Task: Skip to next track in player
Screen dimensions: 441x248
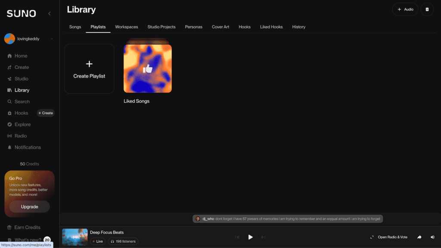Action: pyautogui.click(x=263, y=237)
